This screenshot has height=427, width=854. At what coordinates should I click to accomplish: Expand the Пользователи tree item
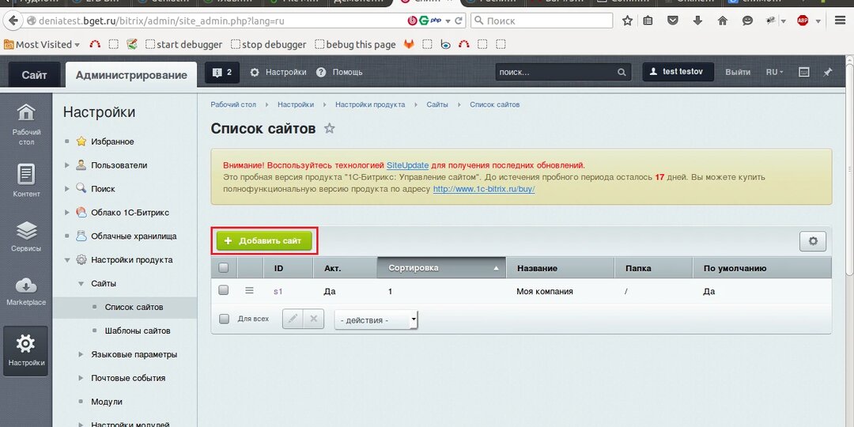click(67, 165)
